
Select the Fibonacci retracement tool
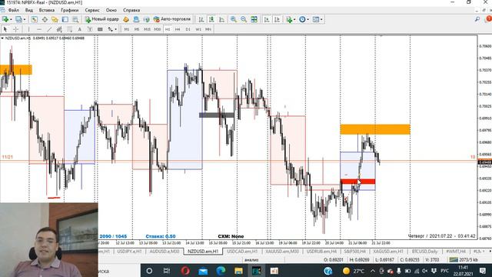(x=70, y=29)
